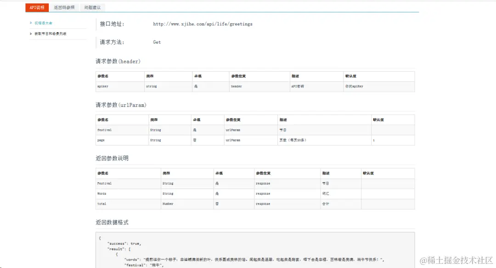The width and height of the screenshot is (496, 268).
Task: Switch to the API说明 tab
Action: pyautogui.click(x=37, y=8)
